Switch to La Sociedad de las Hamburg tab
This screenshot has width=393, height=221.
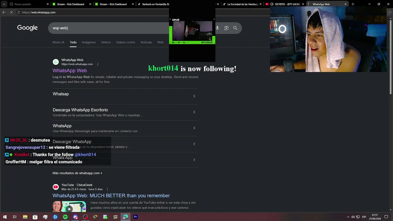pos(243,4)
